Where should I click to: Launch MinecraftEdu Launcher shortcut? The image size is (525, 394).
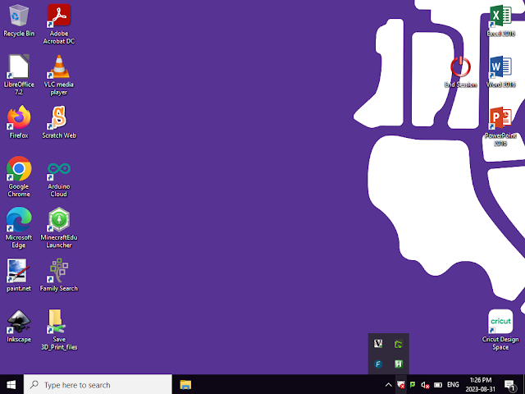[59, 228]
